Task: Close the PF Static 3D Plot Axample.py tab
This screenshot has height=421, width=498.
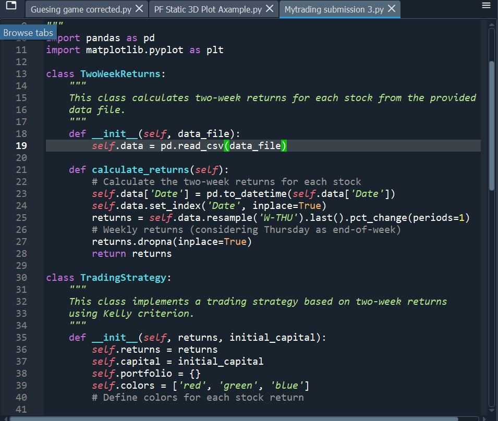Action: coord(269,8)
